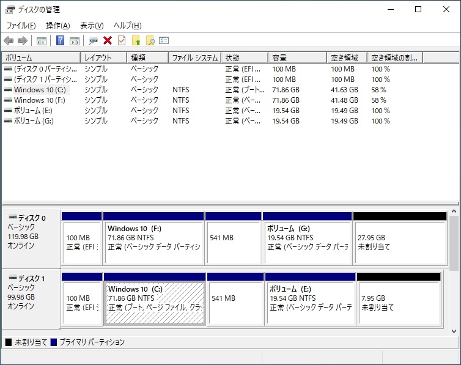
Task: Click scroll up arrow in disk pane
Action: (454, 212)
